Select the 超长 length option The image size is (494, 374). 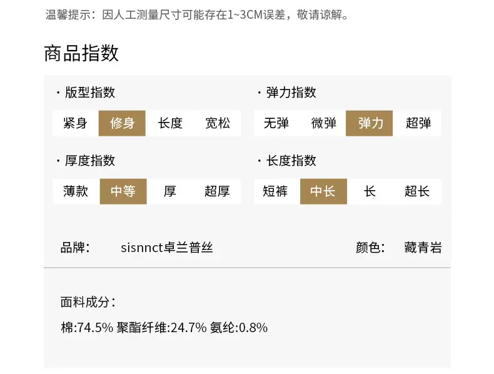(x=417, y=191)
